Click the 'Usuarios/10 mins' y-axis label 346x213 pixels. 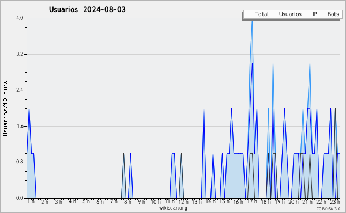tap(5, 108)
